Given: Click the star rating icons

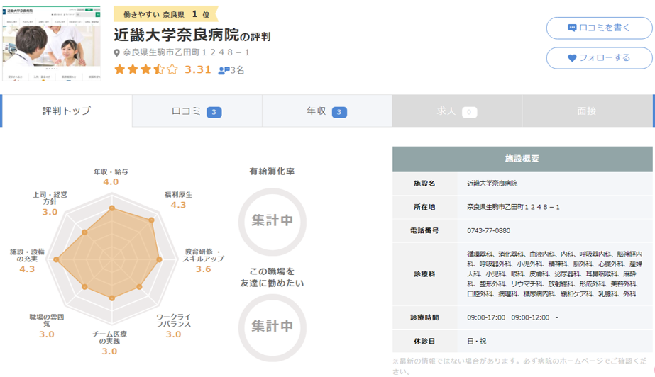Looking at the screenshot, I should click(x=145, y=69).
